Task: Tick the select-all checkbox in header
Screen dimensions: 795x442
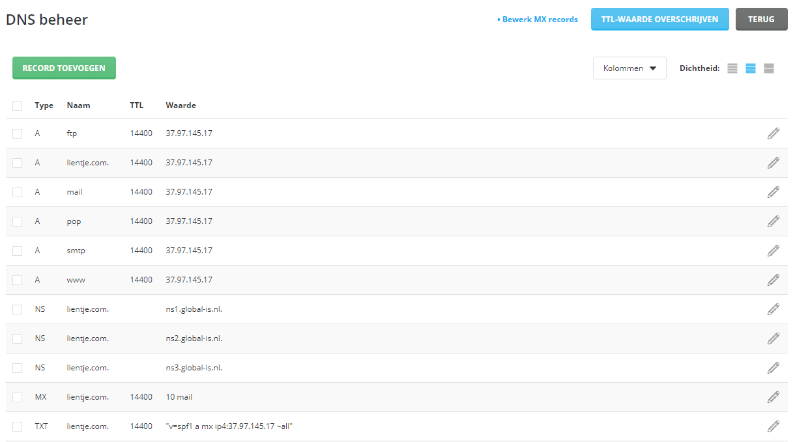Action: [18, 105]
